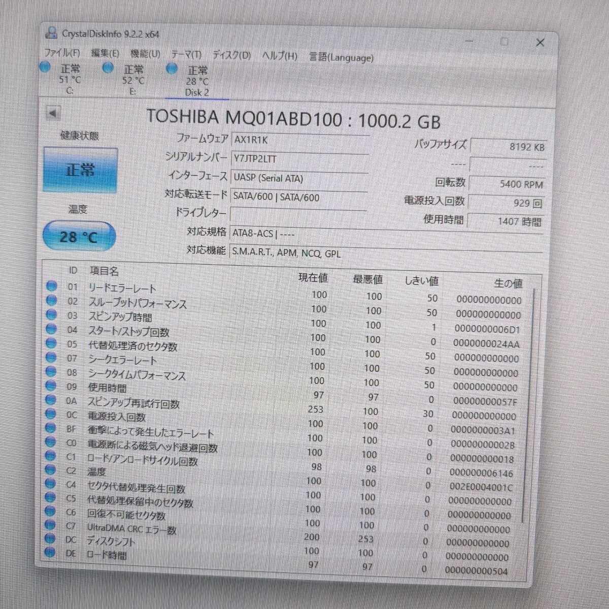Click status orb for C4 セクタ代替処理発生回数
609x609 pixels.
click(x=50, y=484)
